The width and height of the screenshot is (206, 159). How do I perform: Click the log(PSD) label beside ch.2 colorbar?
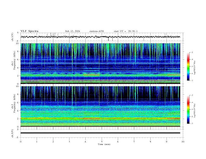(195, 111)
